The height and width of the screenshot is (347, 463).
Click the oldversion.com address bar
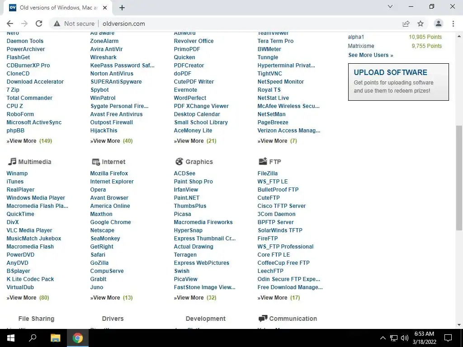pyautogui.click(x=124, y=23)
